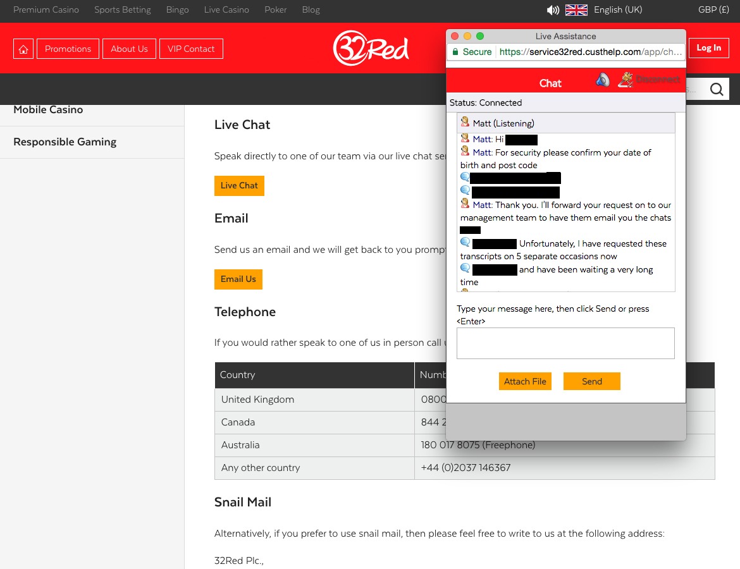Image resolution: width=740 pixels, height=569 pixels.
Task: Send the chat message
Action: 592,381
